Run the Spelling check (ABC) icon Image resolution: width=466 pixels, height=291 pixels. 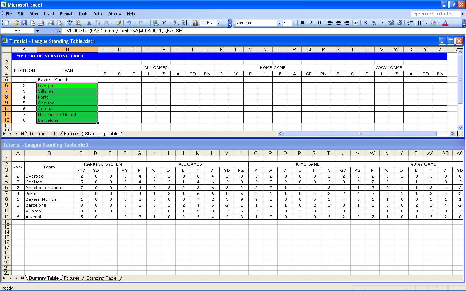click(70, 23)
